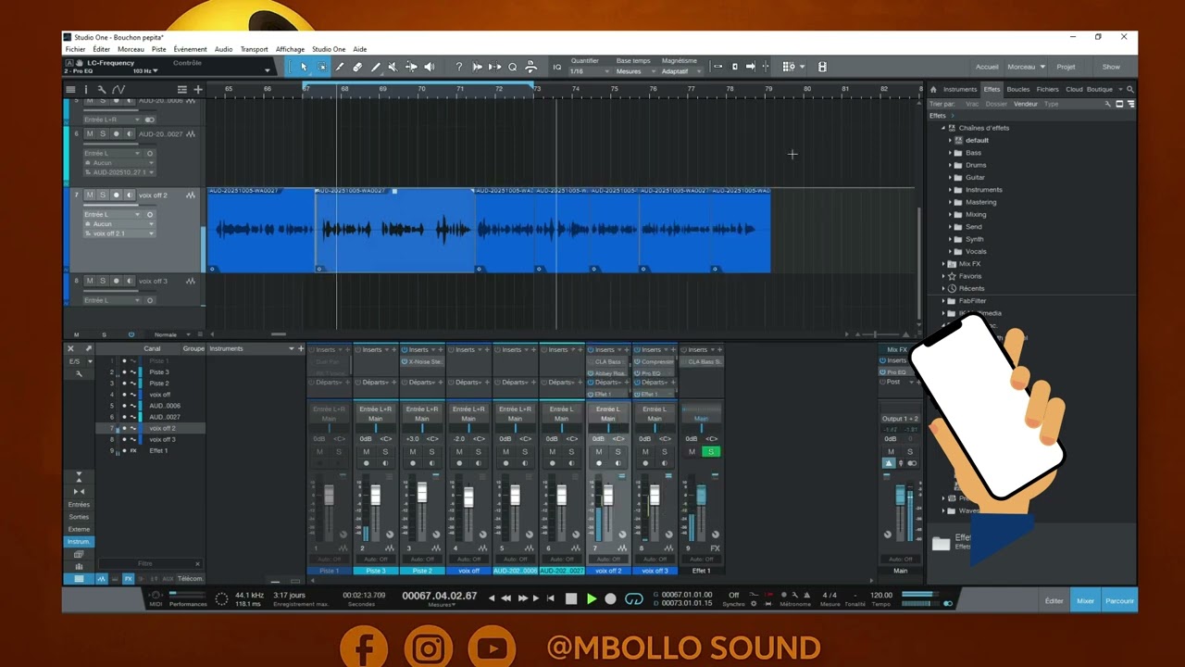Open the Transport menu
The height and width of the screenshot is (667, 1185).
(254, 49)
